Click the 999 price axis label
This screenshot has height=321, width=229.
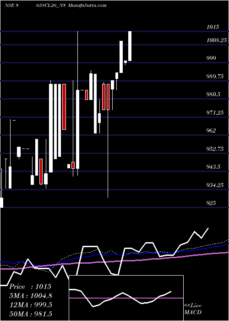click(211, 58)
